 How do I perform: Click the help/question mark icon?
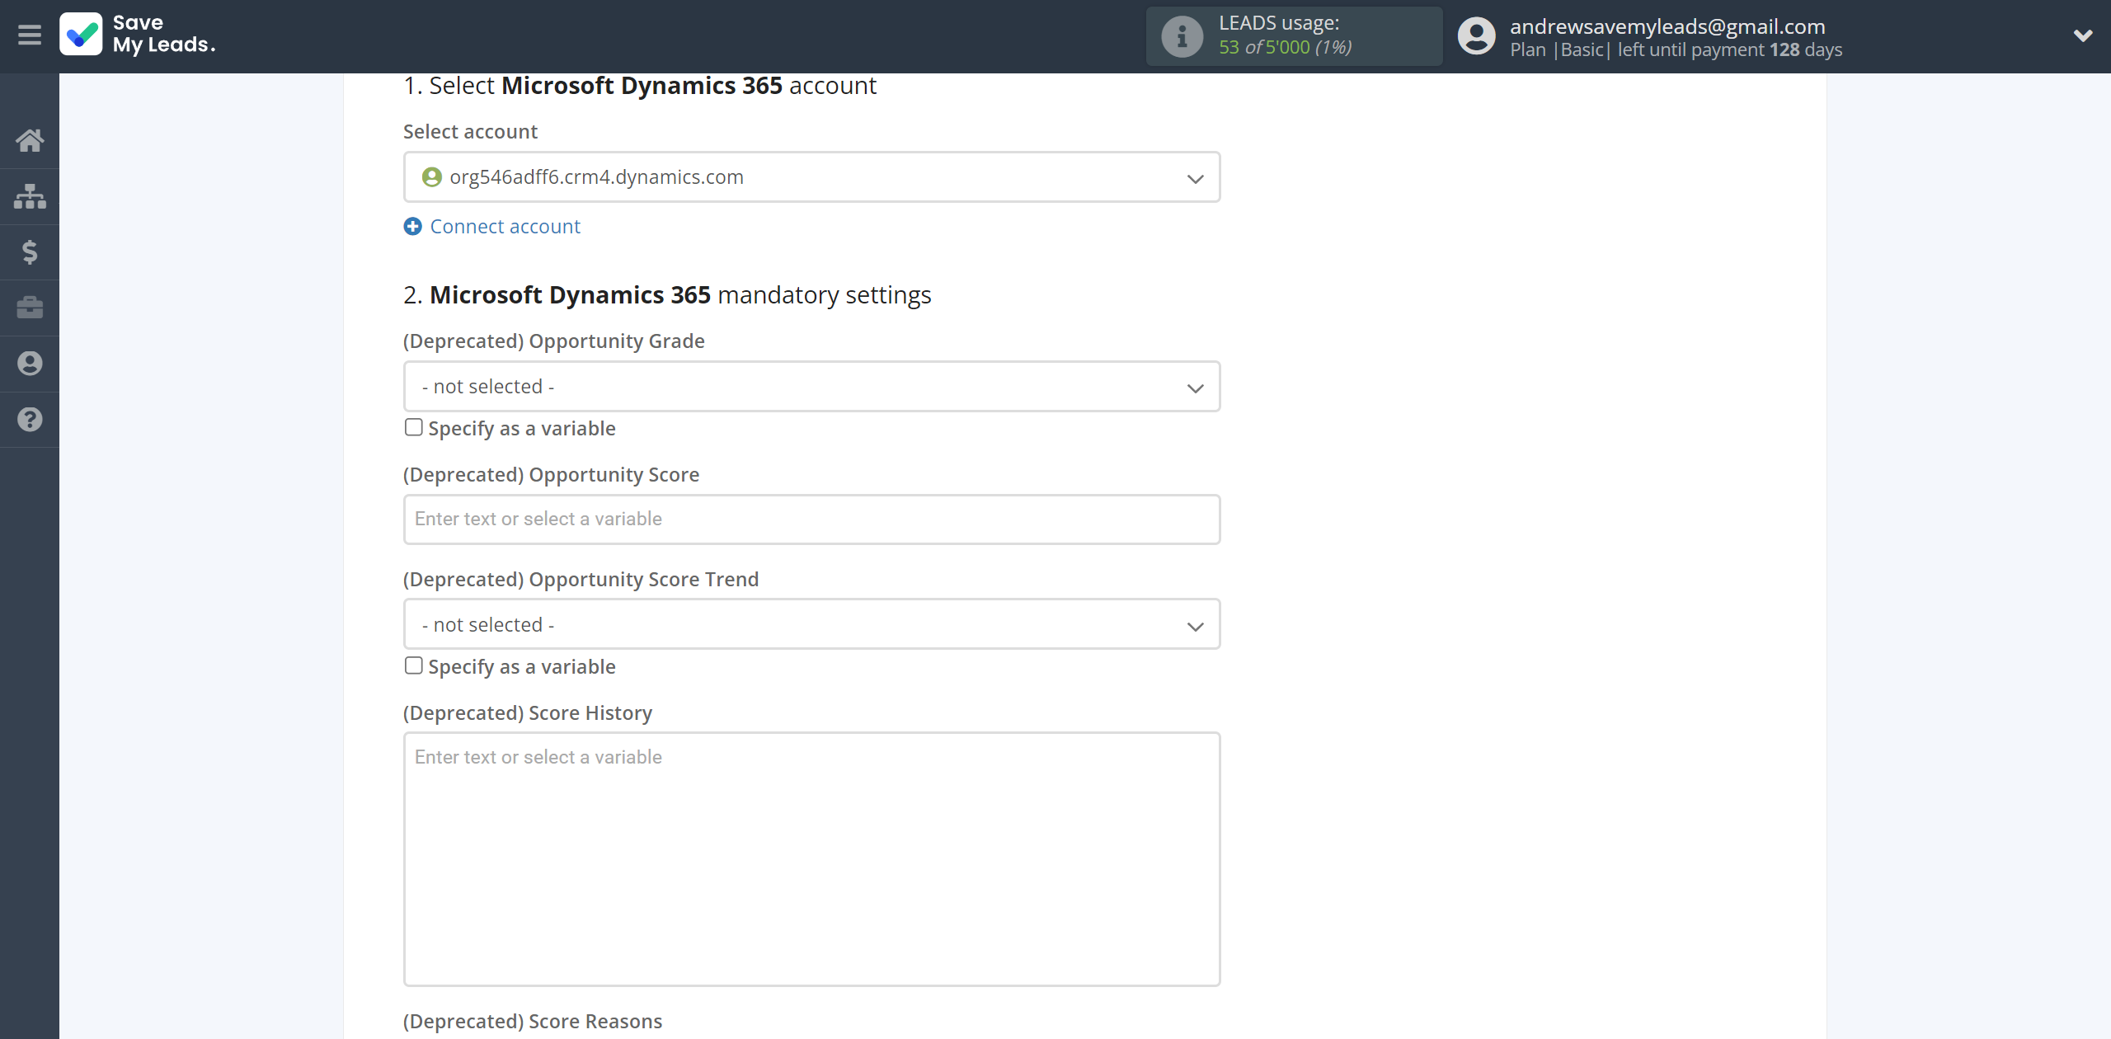[x=30, y=419]
